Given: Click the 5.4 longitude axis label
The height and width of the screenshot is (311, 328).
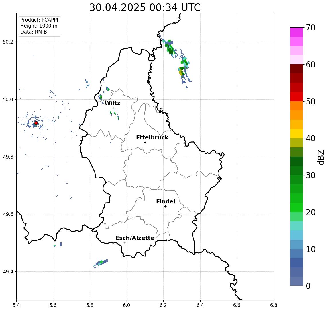Looking at the screenshot, I should 16,305.
